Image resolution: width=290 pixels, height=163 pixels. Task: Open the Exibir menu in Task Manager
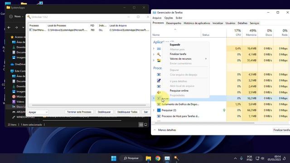pyautogui.click(x=179, y=18)
